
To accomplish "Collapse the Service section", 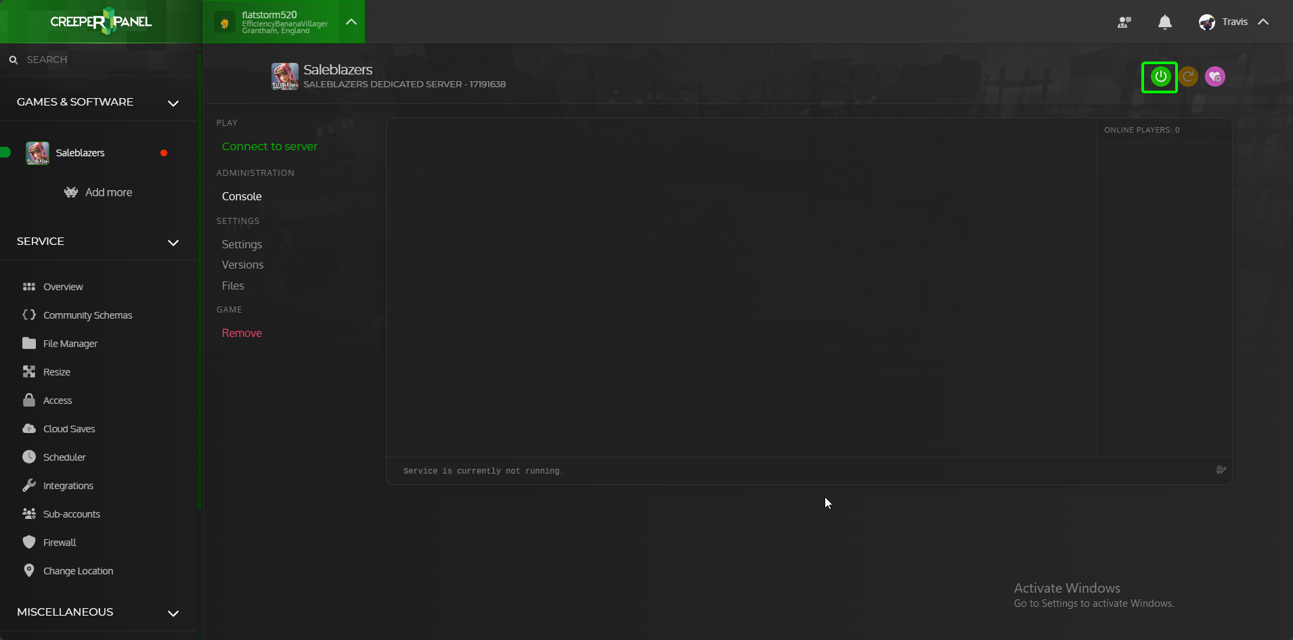I will 173,242.
